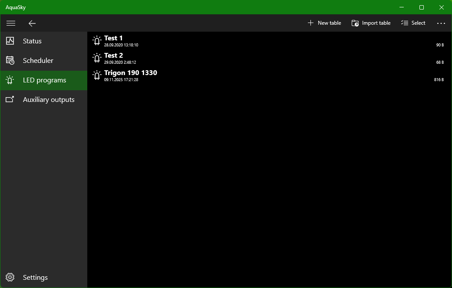Image resolution: width=452 pixels, height=288 pixels.
Task: Click the Auxiliary outputs icon
Action: click(x=10, y=99)
